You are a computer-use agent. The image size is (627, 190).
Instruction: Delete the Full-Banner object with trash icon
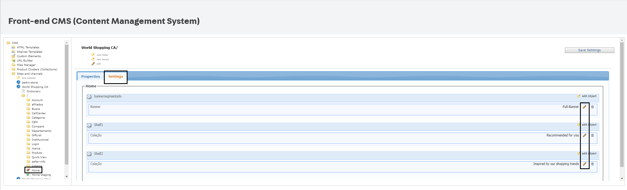[x=592, y=107]
